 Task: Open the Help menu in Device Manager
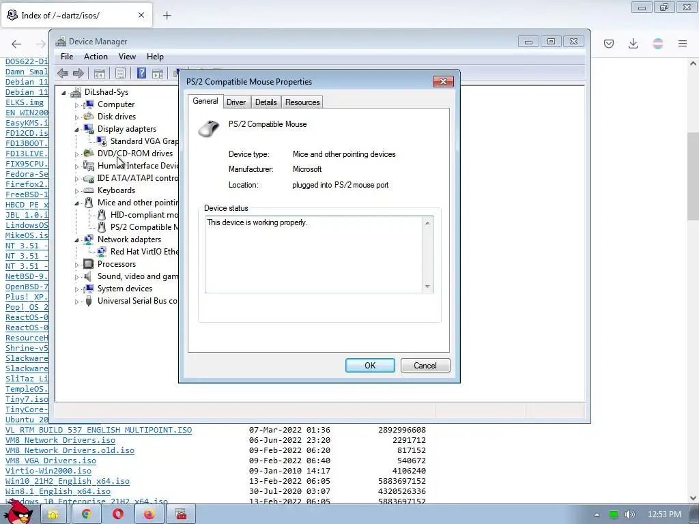pos(155,57)
